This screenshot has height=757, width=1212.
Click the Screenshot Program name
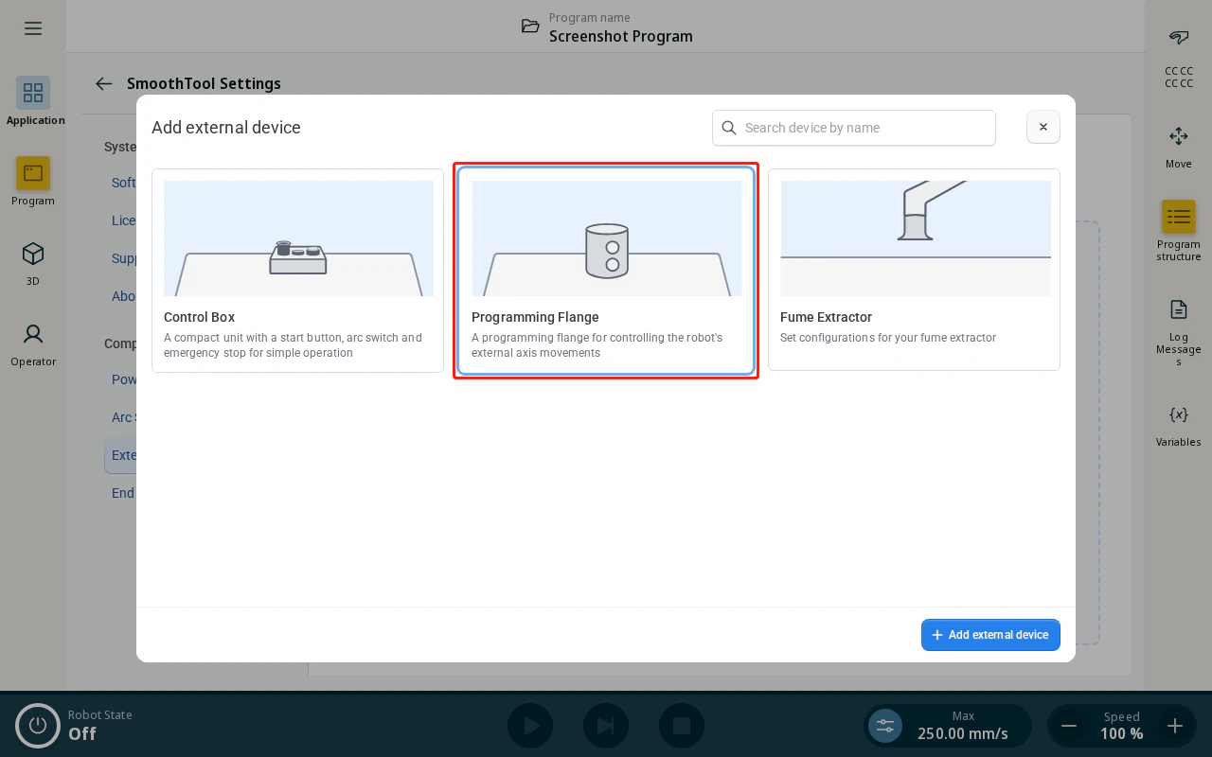(621, 36)
